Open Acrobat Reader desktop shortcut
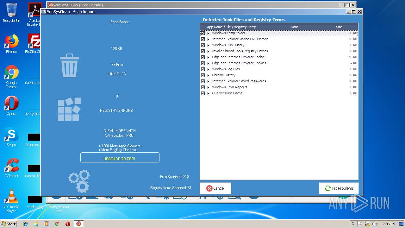 [34, 15]
